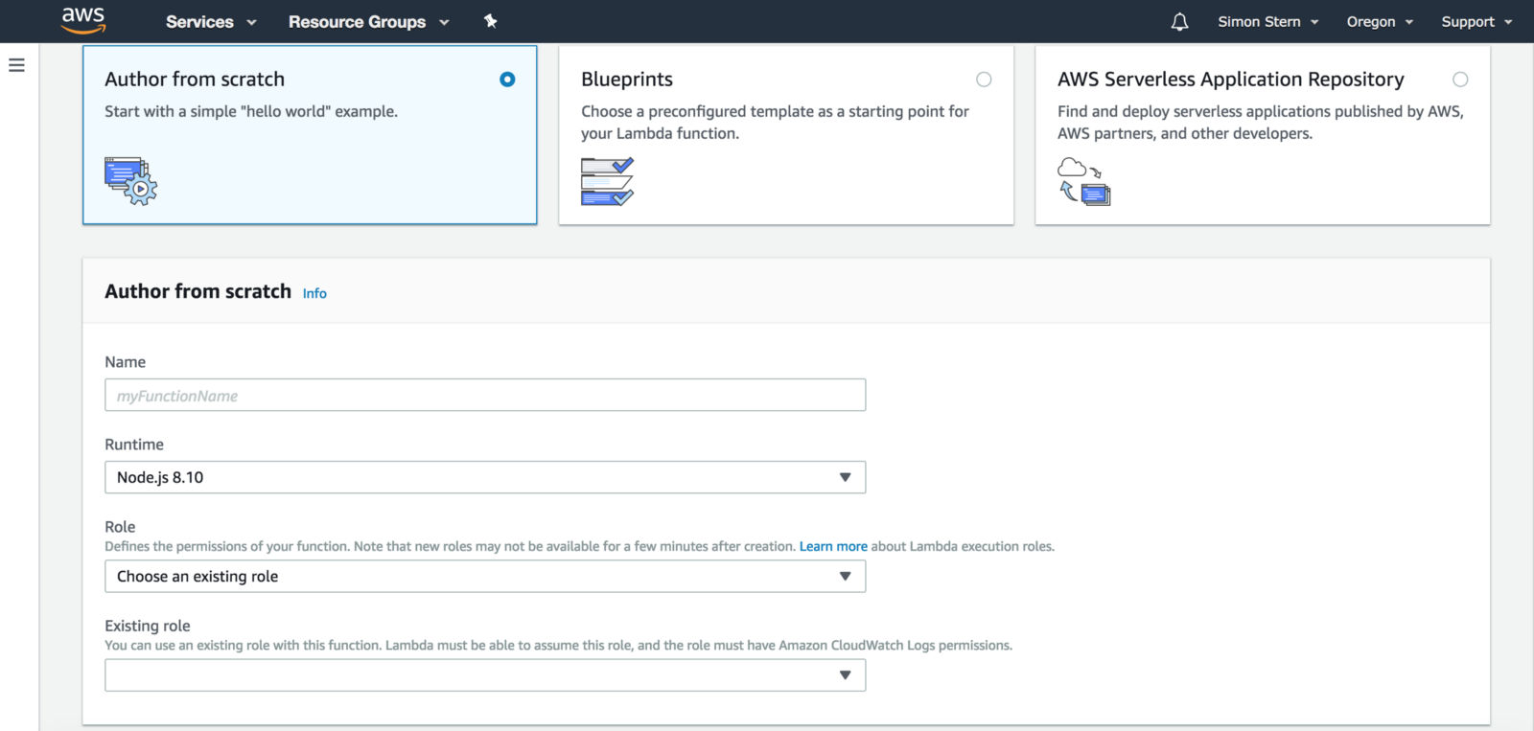Open the Oregon region selector
Screen dimensions: 1534x731
tap(1379, 22)
